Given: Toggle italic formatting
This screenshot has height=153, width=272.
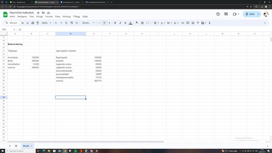Looking at the screenshot, I should point(120,23).
